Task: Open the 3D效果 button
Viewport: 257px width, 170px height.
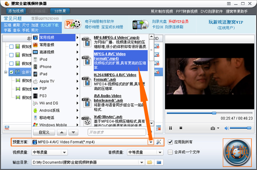Action: [60, 11]
